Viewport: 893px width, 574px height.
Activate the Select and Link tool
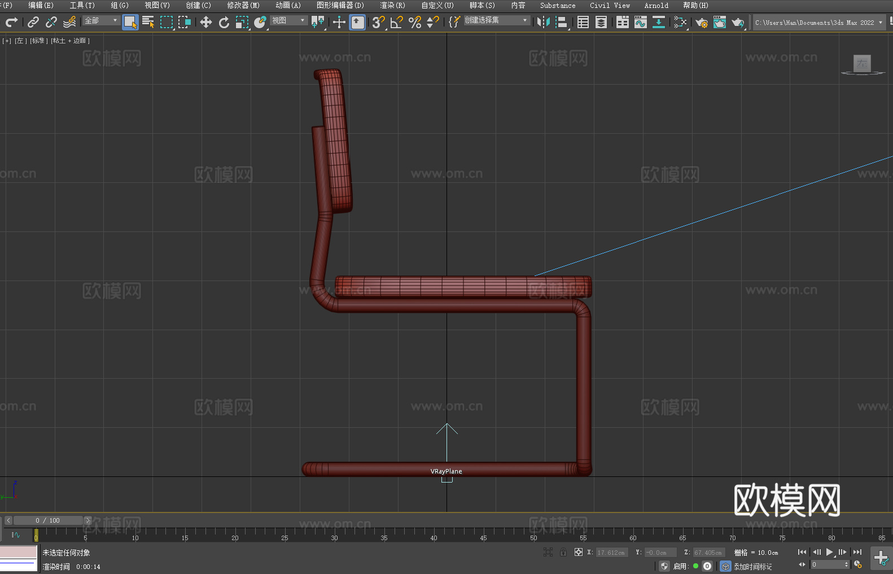[x=33, y=22]
